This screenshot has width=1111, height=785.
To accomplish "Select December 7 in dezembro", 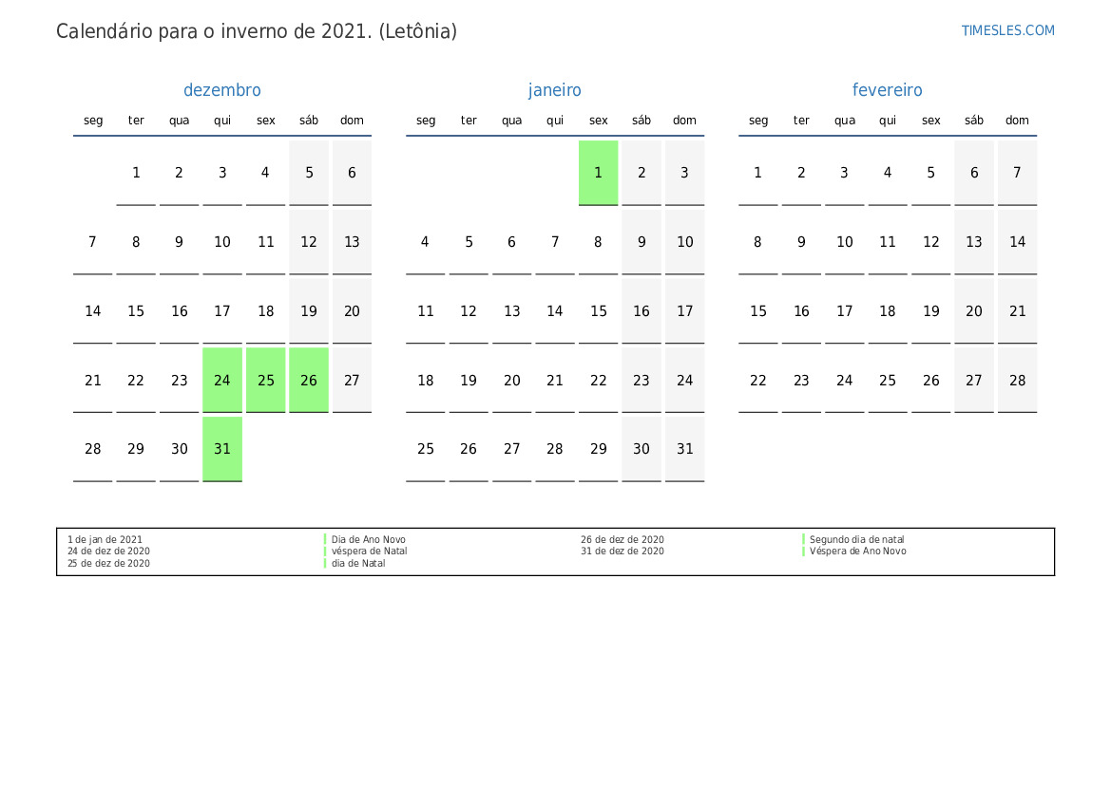I will (x=92, y=242).
